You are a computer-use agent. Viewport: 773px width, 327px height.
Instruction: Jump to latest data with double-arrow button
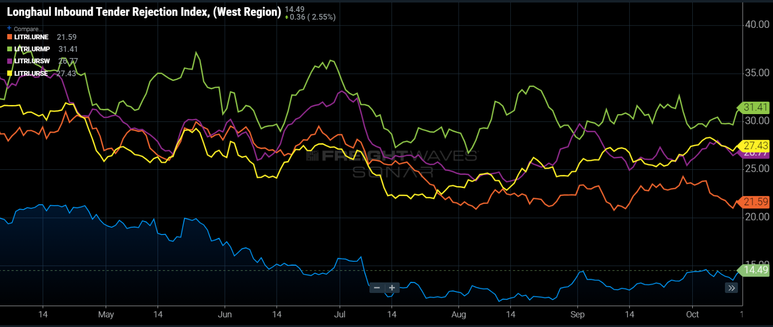[x=731, y=288]
